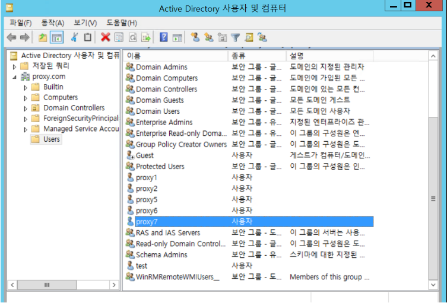Expand the Domain Controllers node
Viewport: 447px width, 306px height.
click(26, 109)
